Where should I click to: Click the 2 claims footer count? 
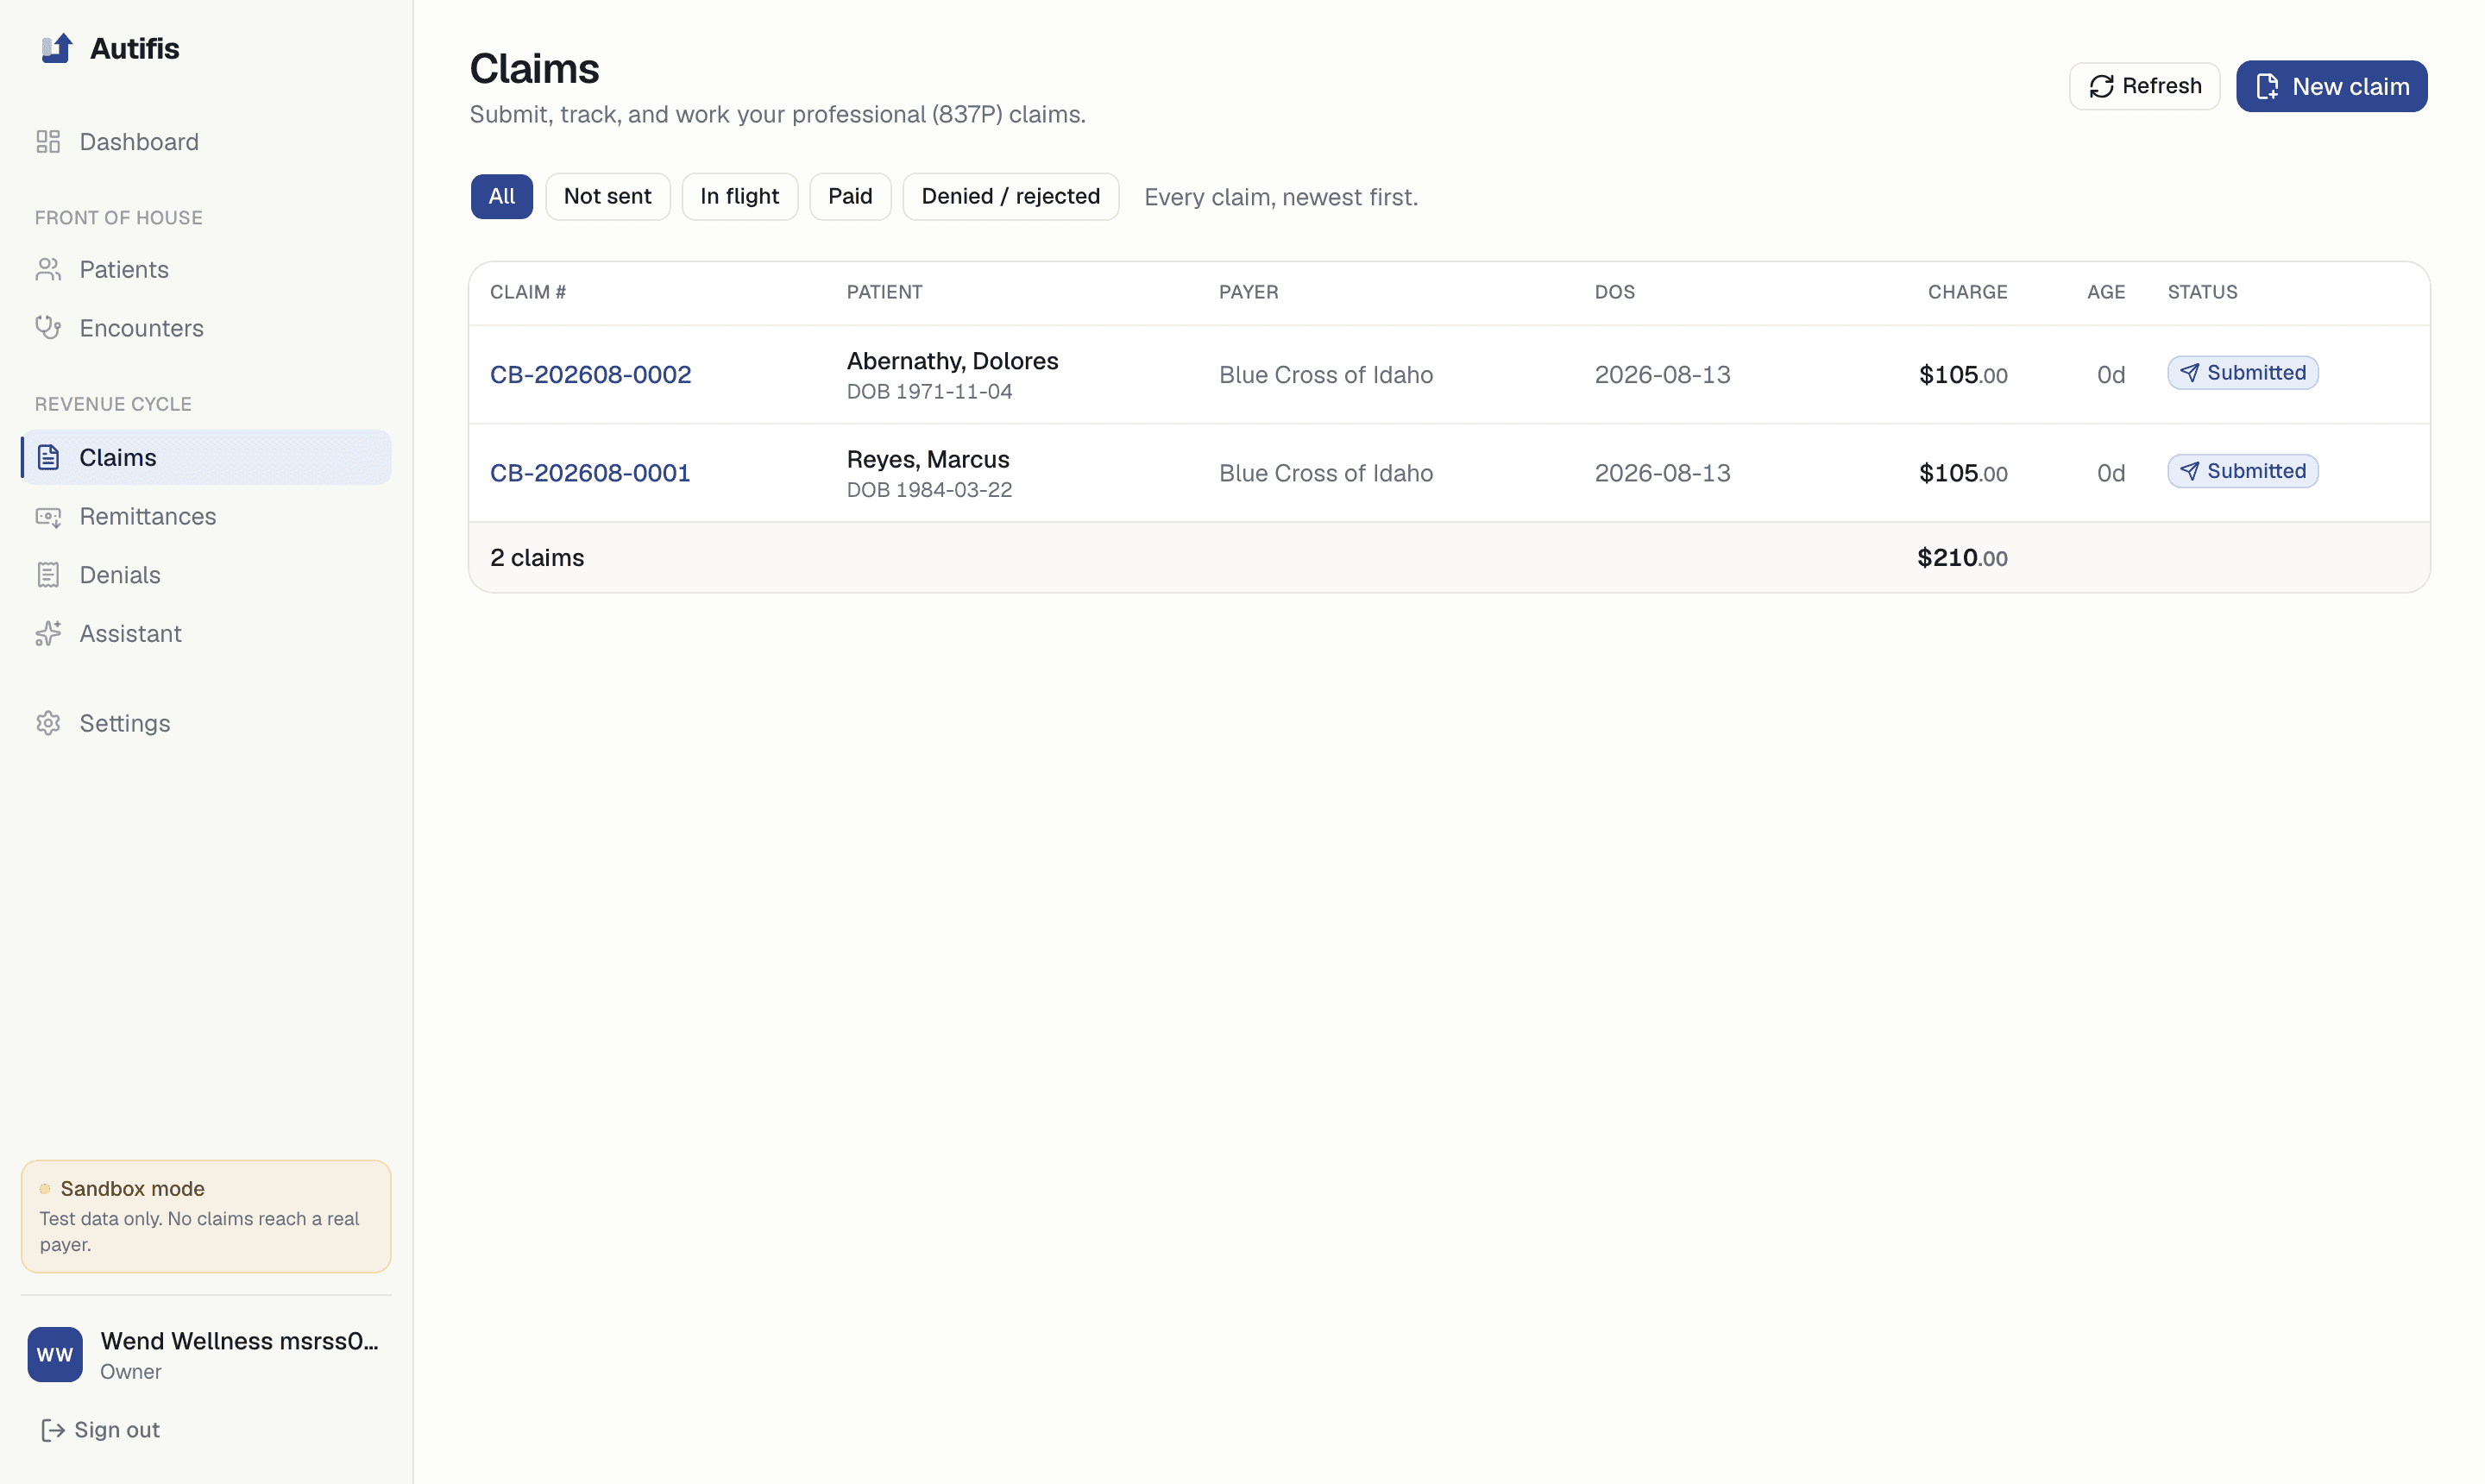537,558
